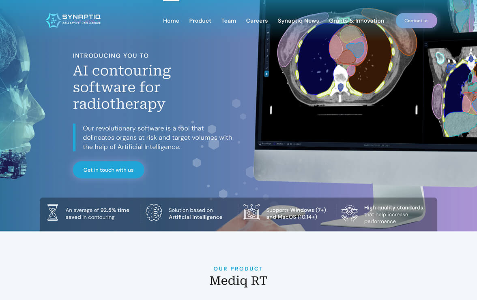477x300 pixels.
Task: Click the brain Artificial Intelligence icon
Action: pos(154,213)
